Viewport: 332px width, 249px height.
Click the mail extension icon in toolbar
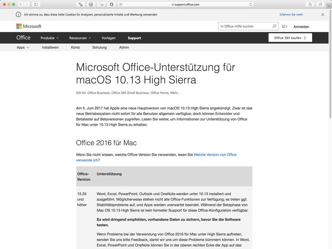(x=101, y=4)
